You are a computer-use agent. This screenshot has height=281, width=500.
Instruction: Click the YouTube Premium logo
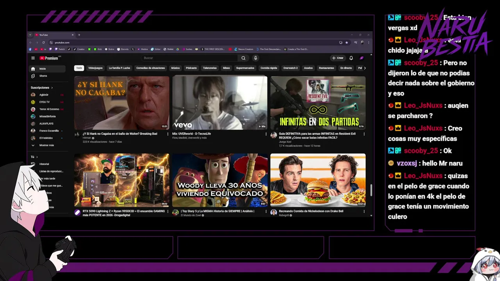(48, 58)
